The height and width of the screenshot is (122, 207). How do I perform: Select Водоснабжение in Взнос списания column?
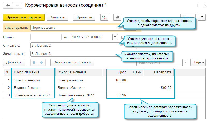click(27, 88)
